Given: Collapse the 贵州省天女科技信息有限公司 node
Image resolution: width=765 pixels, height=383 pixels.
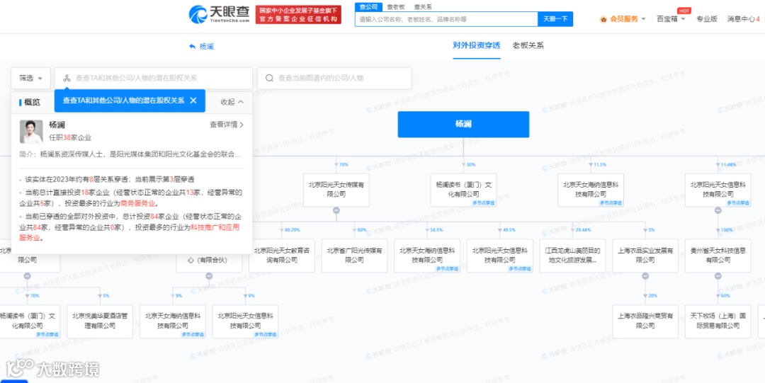Looking at the screenshot, I should (718, 276).
